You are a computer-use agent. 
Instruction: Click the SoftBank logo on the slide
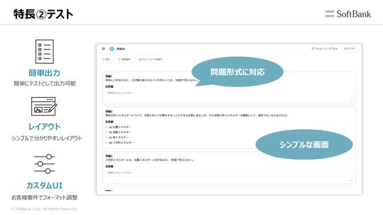coord(348,14)
